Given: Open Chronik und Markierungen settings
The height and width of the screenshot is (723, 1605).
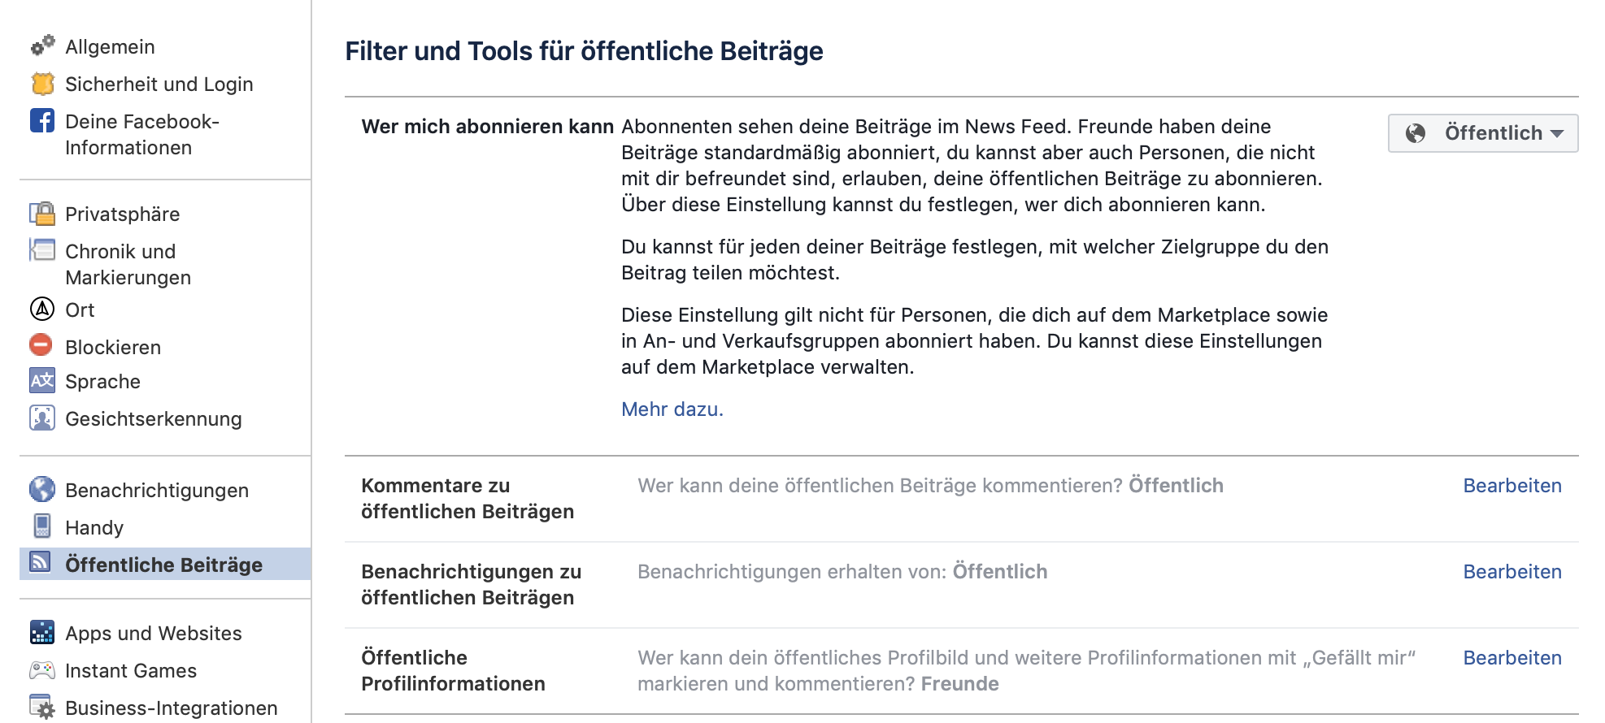Looking at the screenshot, I should pyautogui.click(x=128, y=264).
